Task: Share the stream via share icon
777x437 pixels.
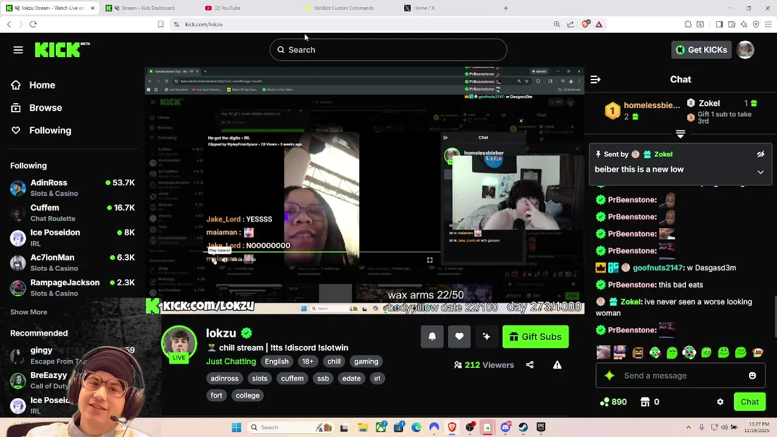Action: (530, 365)
